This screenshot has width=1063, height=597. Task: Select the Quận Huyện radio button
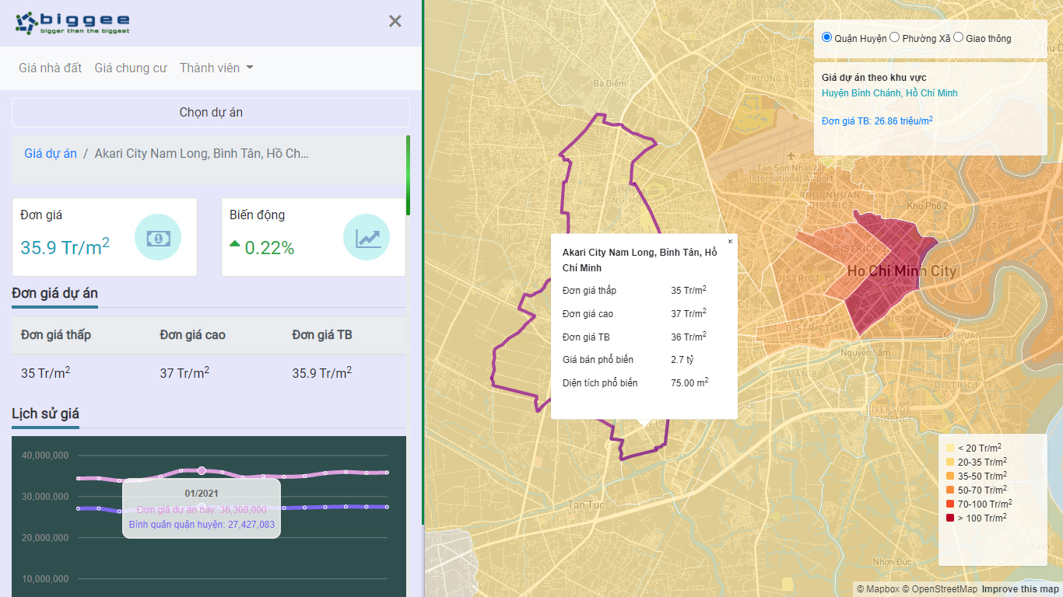click(x=826, y=37)
